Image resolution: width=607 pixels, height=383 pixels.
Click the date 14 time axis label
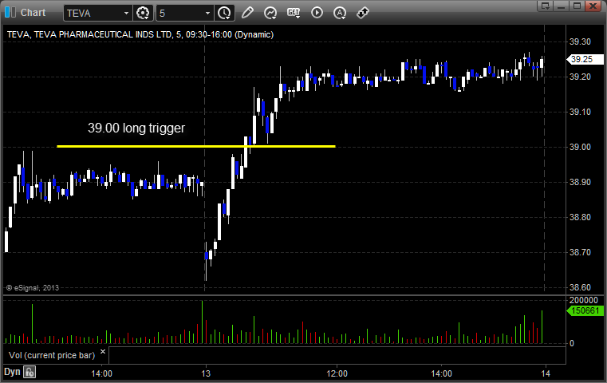pos(546,373)
